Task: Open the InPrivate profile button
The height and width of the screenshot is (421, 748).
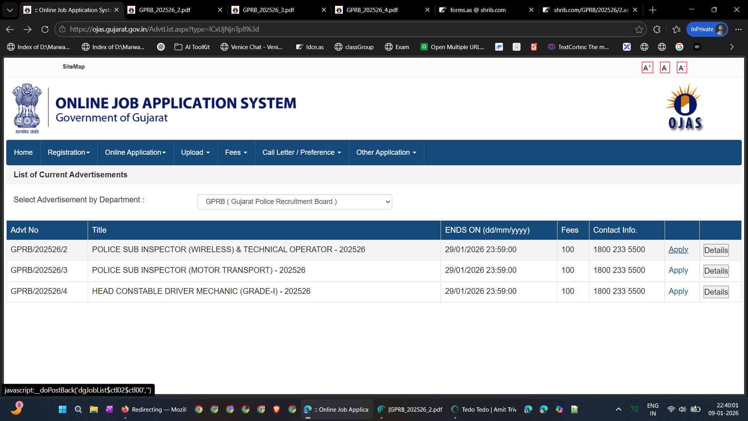Action: (707, 29)
